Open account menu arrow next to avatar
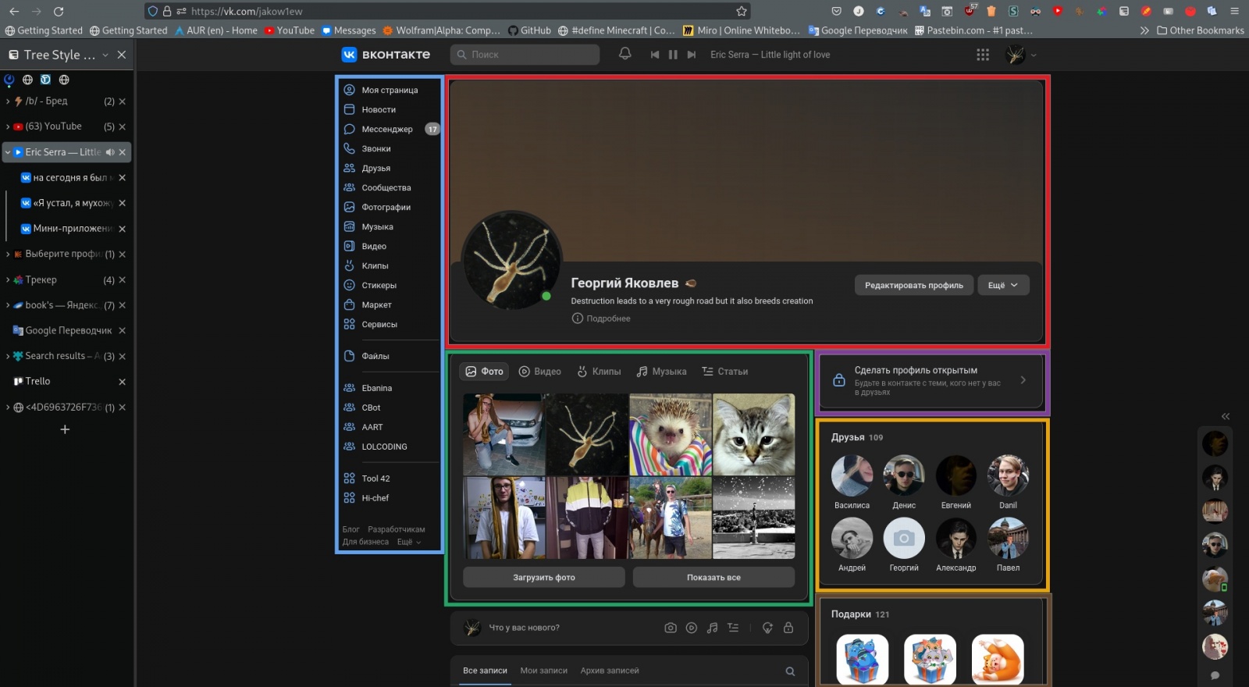The height and width of the screenshot is (687, 1249). click(x=1034, y=55)
